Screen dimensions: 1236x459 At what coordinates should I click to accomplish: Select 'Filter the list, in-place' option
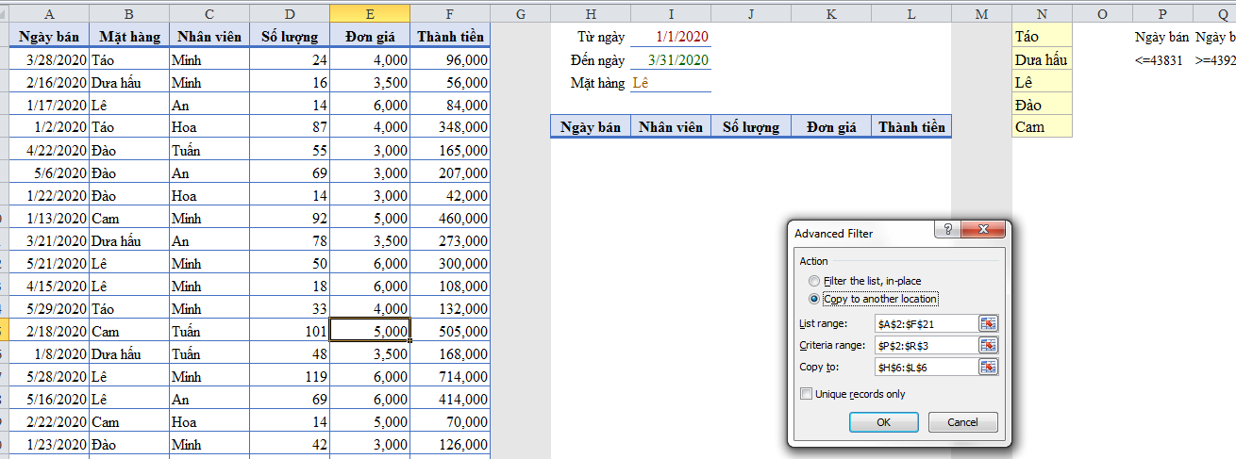pyautogui.click(x=815, y=281)
